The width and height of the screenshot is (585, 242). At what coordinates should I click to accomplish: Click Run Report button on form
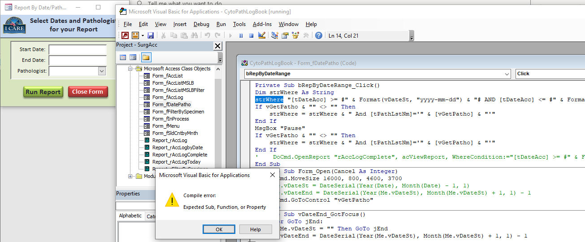[x=43, y=92]
